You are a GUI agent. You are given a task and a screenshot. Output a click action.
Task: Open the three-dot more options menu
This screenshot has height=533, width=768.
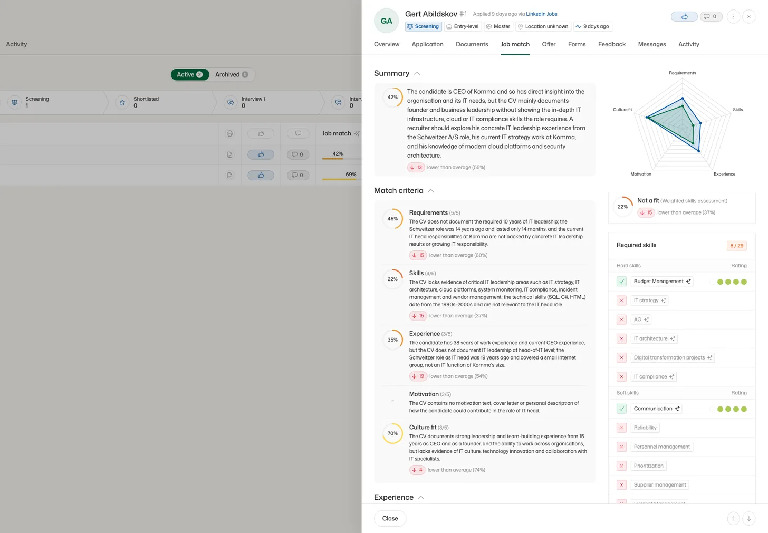pyautogui.click(x=733, y=17)
